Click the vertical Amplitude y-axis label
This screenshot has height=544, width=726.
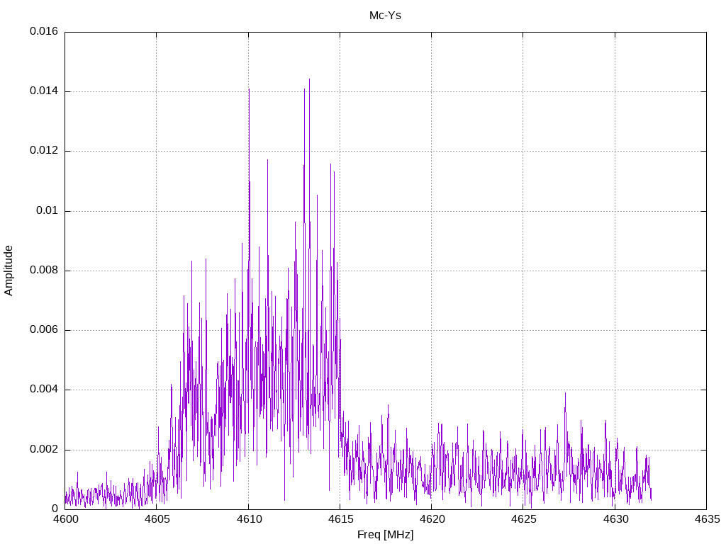(x=9, y=271)
